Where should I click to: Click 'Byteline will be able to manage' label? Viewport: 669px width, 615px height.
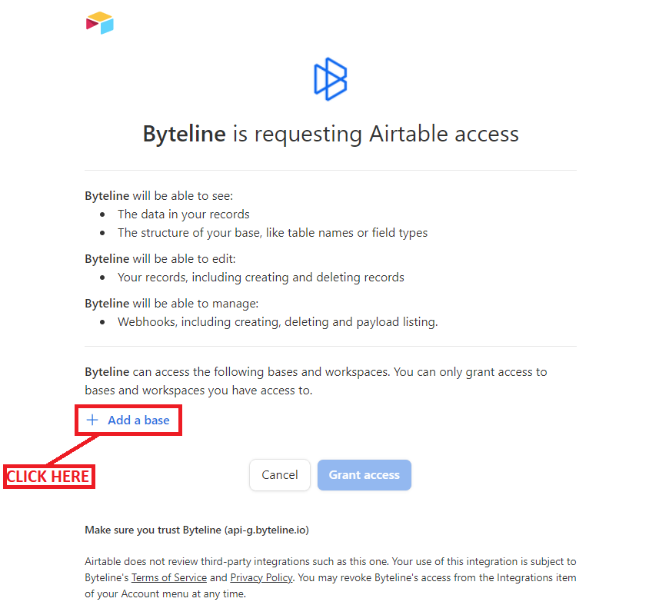pos(171,304)
